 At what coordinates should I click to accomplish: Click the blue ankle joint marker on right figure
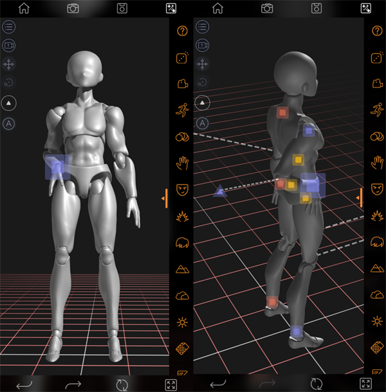pos(295,332)
